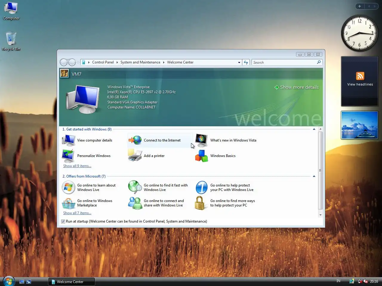
Task: Click the Add a printer icon
Action: point(135,156)
